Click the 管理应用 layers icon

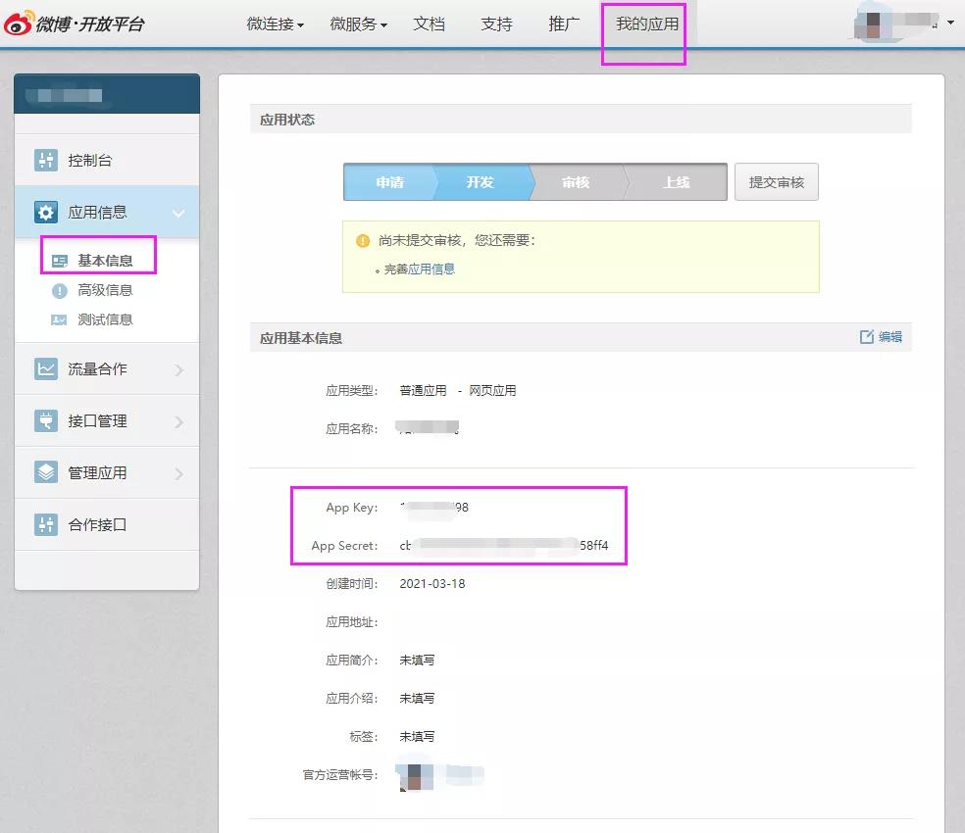point(46,472)
